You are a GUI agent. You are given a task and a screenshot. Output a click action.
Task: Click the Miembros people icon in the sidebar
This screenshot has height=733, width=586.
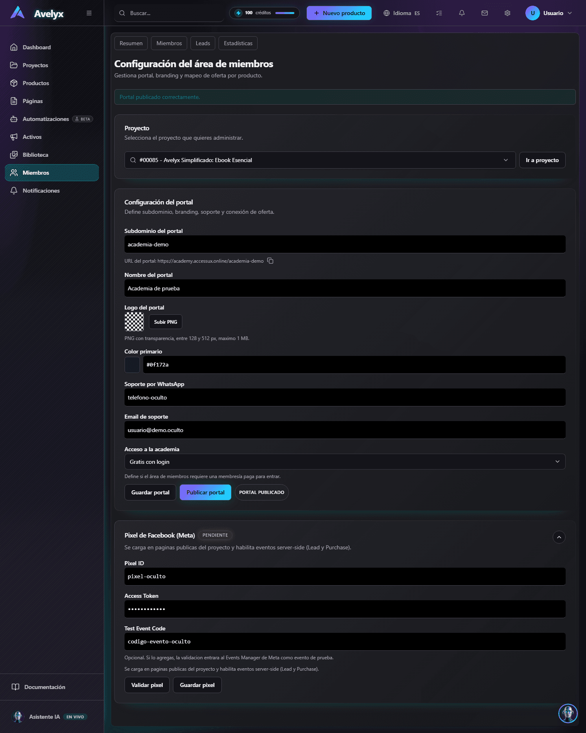point(14,173)
